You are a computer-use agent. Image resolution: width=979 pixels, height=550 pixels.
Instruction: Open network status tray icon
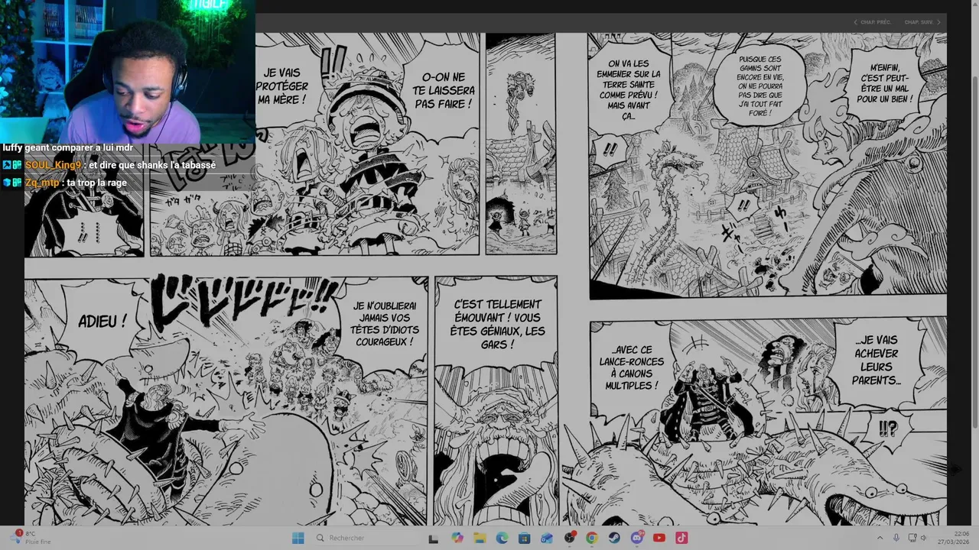(912, 538)
